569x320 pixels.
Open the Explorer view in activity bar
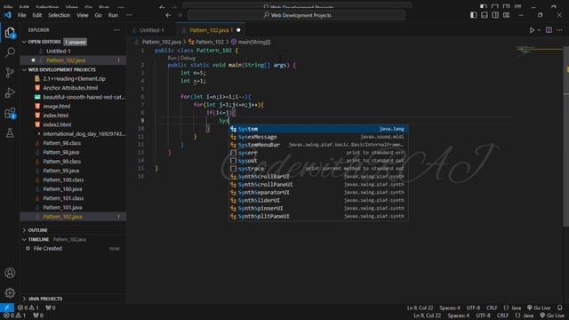tap(10, 33)
